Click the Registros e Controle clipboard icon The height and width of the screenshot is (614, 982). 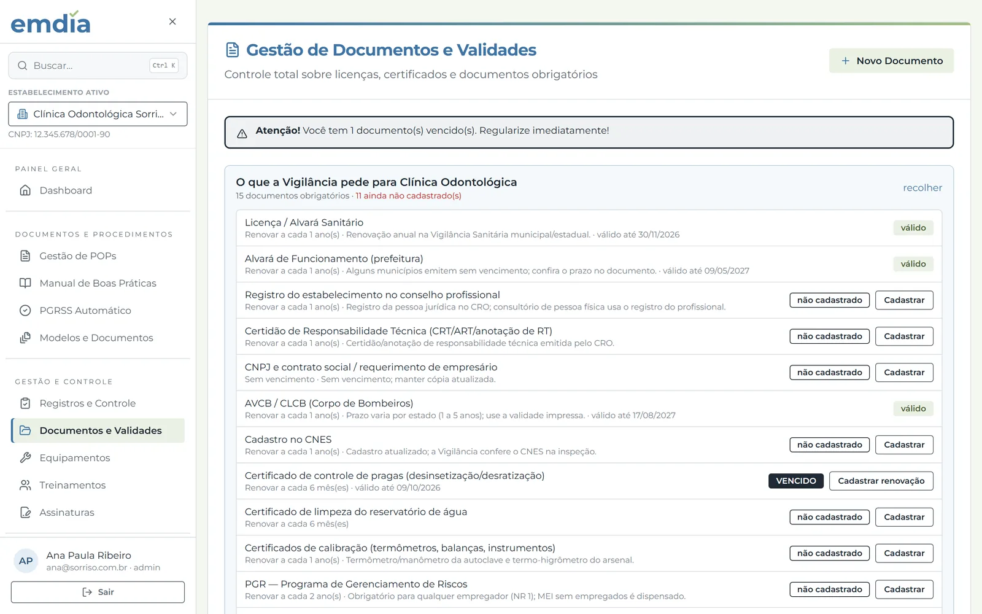point(25,403)
